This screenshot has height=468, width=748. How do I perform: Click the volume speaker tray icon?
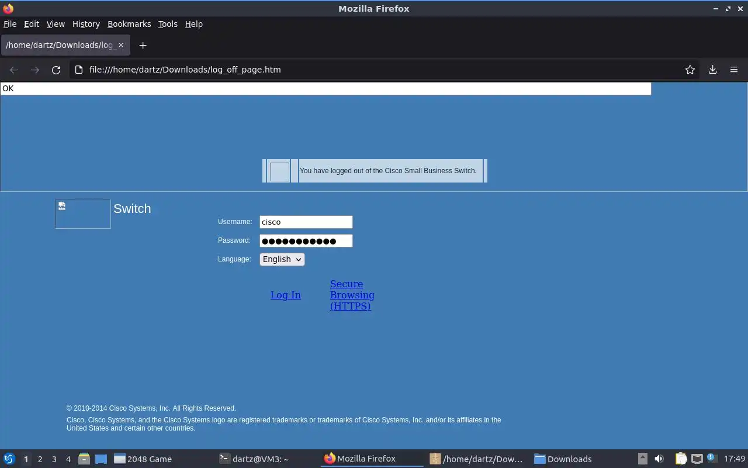[x=659, y=459]
